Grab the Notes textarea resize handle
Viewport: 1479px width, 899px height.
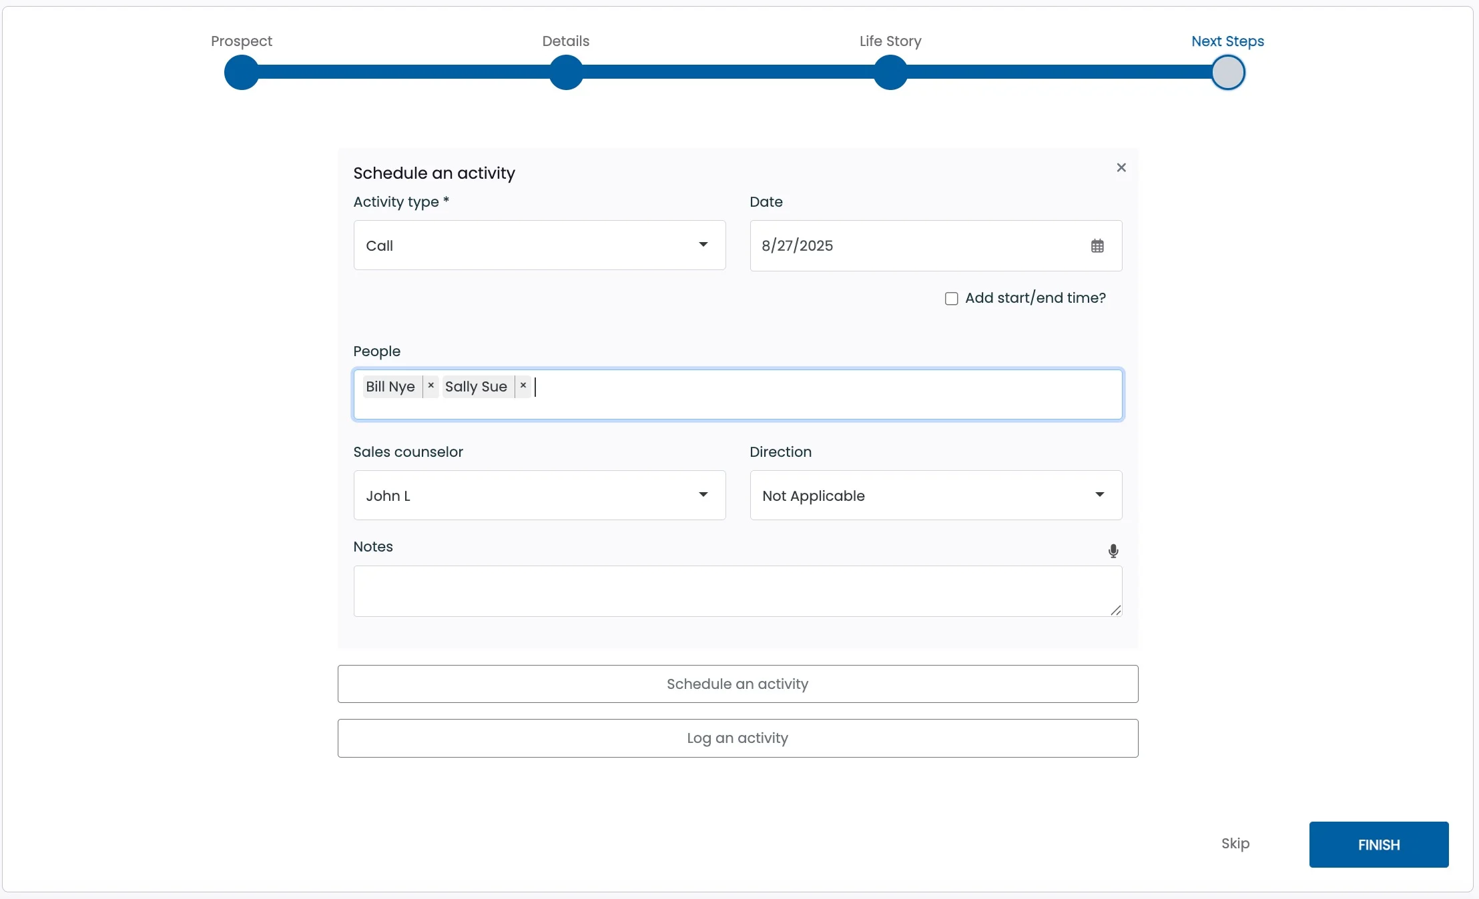(x=1115, y=610)
